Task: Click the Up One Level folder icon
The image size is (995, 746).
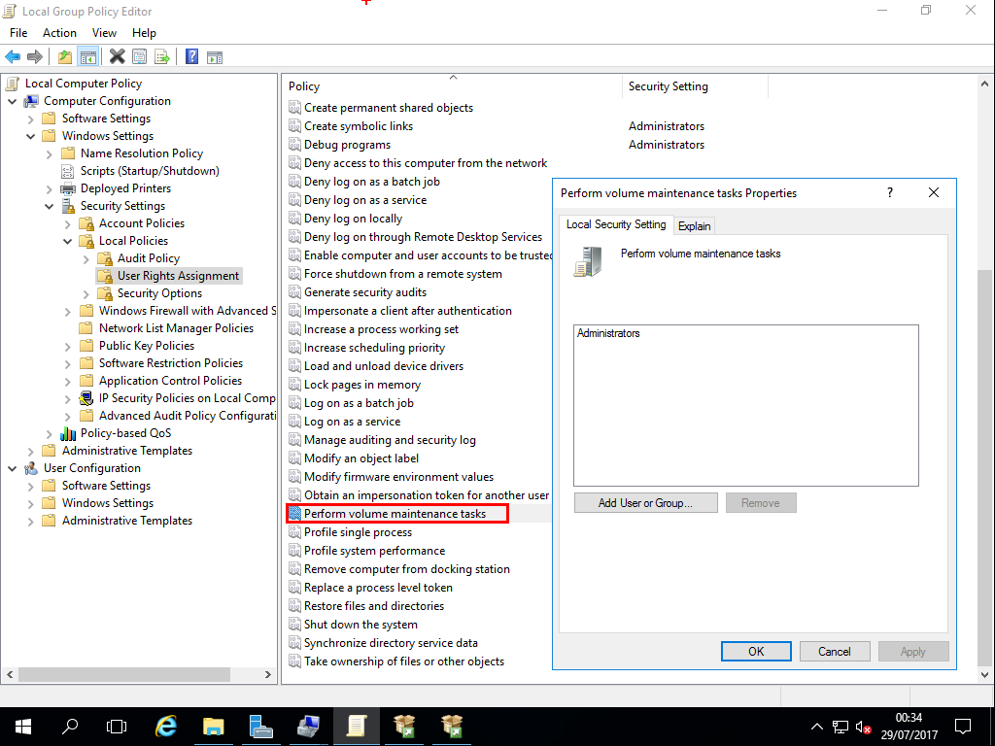Action: pos(64,56)
